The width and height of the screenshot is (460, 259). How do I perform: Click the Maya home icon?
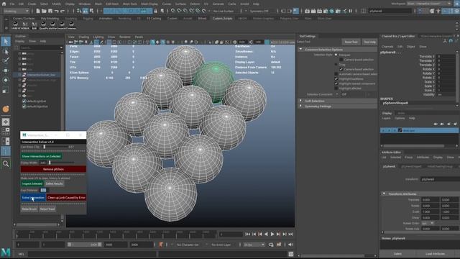point(4,4)
